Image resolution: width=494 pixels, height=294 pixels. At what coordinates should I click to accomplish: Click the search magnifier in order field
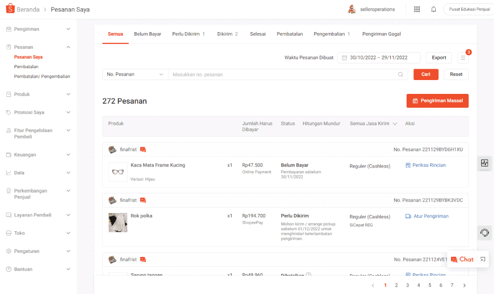click(x=401, y=75)
